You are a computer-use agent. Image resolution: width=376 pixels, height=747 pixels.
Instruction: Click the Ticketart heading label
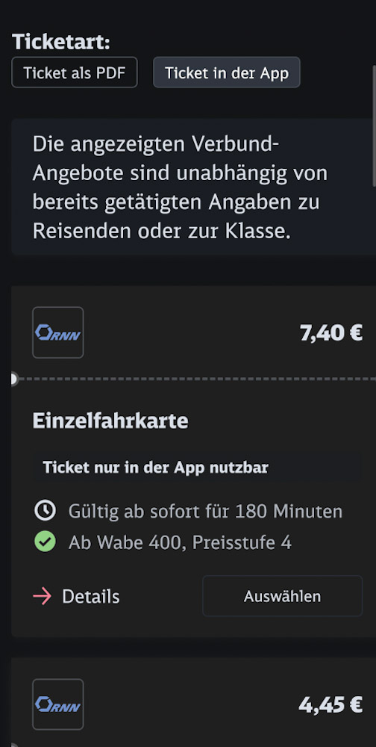61,42
